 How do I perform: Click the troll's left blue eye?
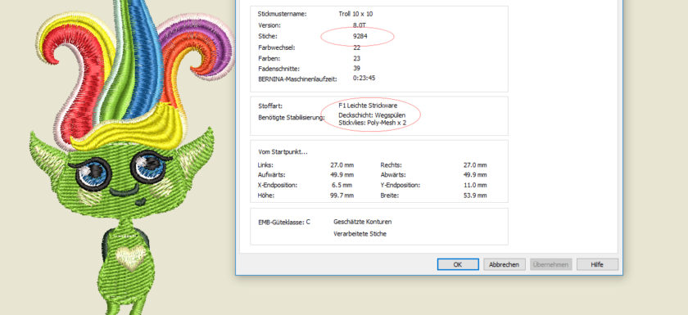[x=93, y=174]
